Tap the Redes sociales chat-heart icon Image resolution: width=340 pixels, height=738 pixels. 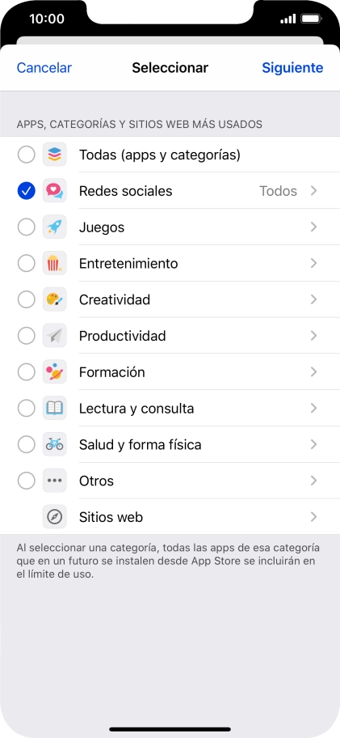[54, 191]
